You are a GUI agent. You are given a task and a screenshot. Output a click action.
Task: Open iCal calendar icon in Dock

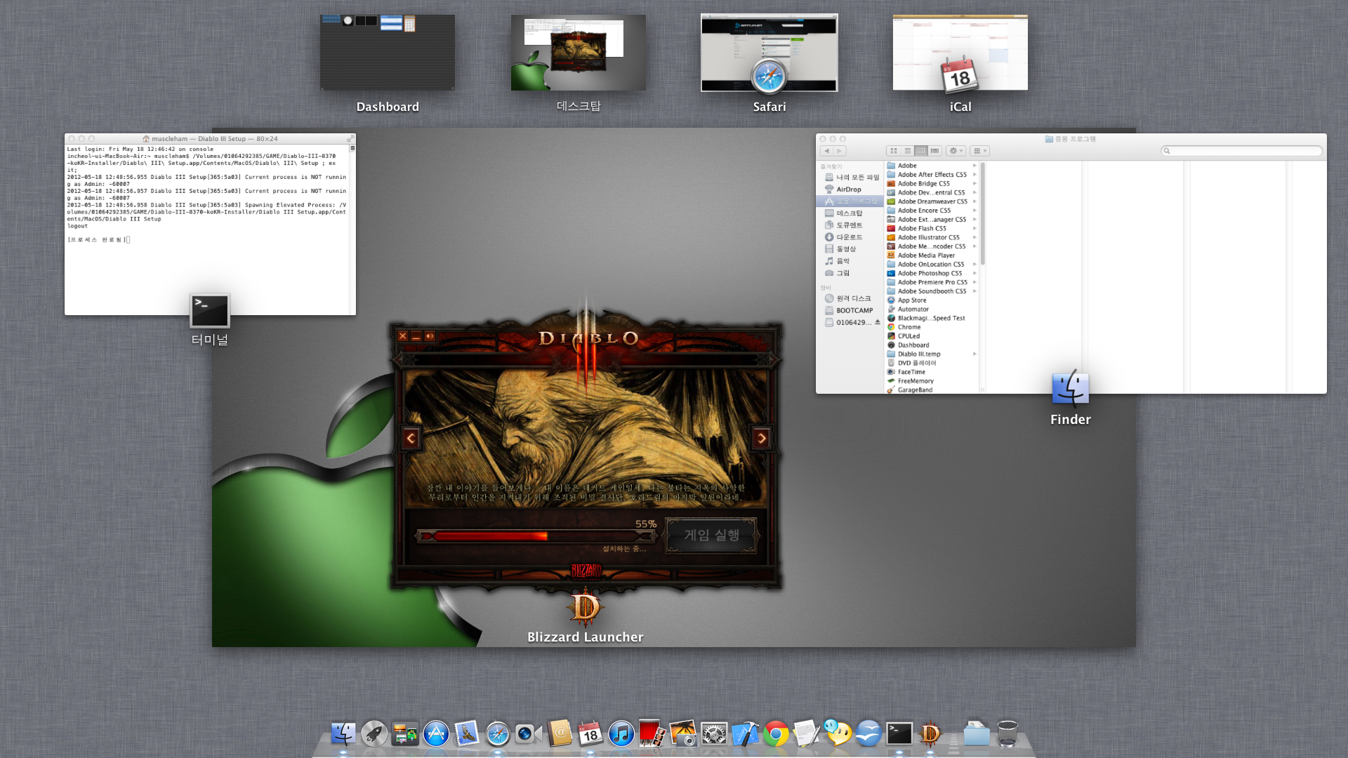coord(590,734)
